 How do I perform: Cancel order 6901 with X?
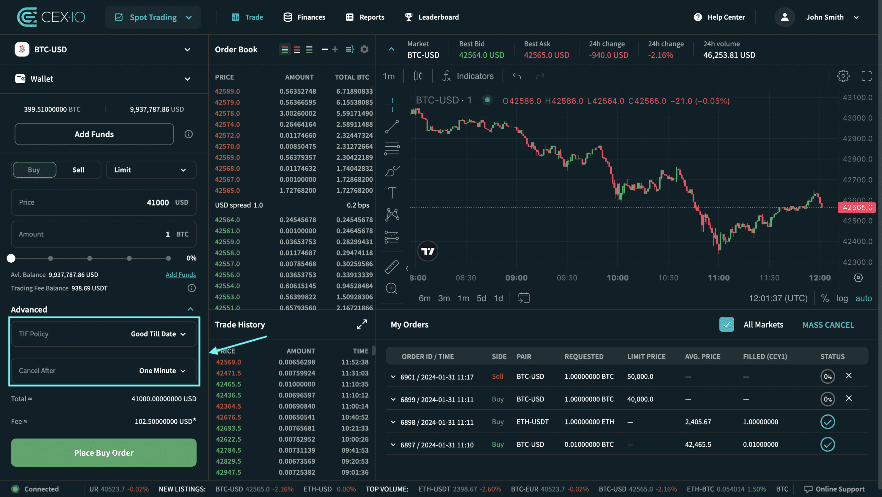click(x=849, y=376)
